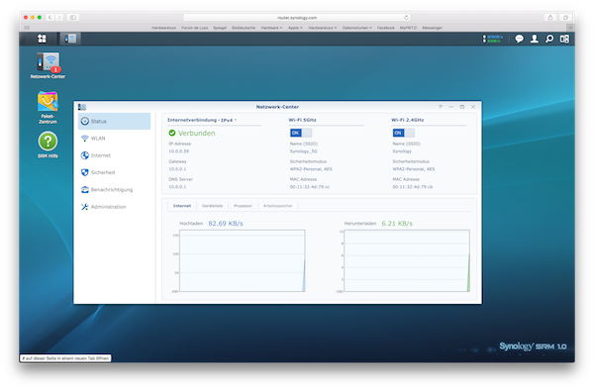Click the Netzwerk-Center taskbar icon
This screenshot has width=594, height=390.
[x=70, y=39]
